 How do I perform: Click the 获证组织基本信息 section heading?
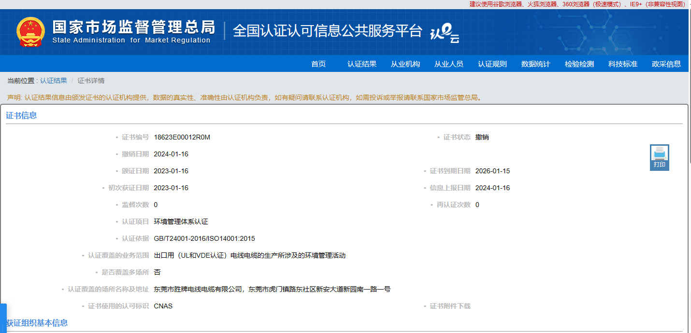point(37,323)
